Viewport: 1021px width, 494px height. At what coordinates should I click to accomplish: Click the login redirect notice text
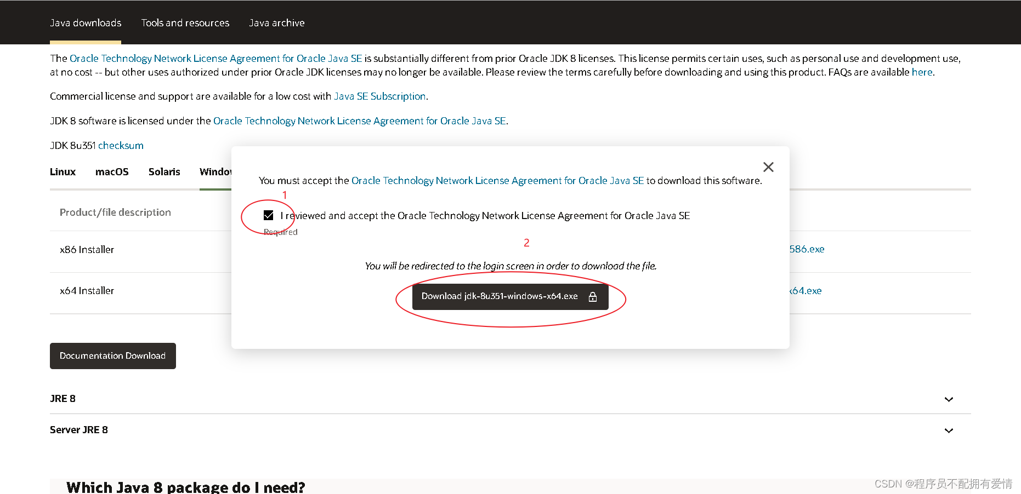point(510,266)
